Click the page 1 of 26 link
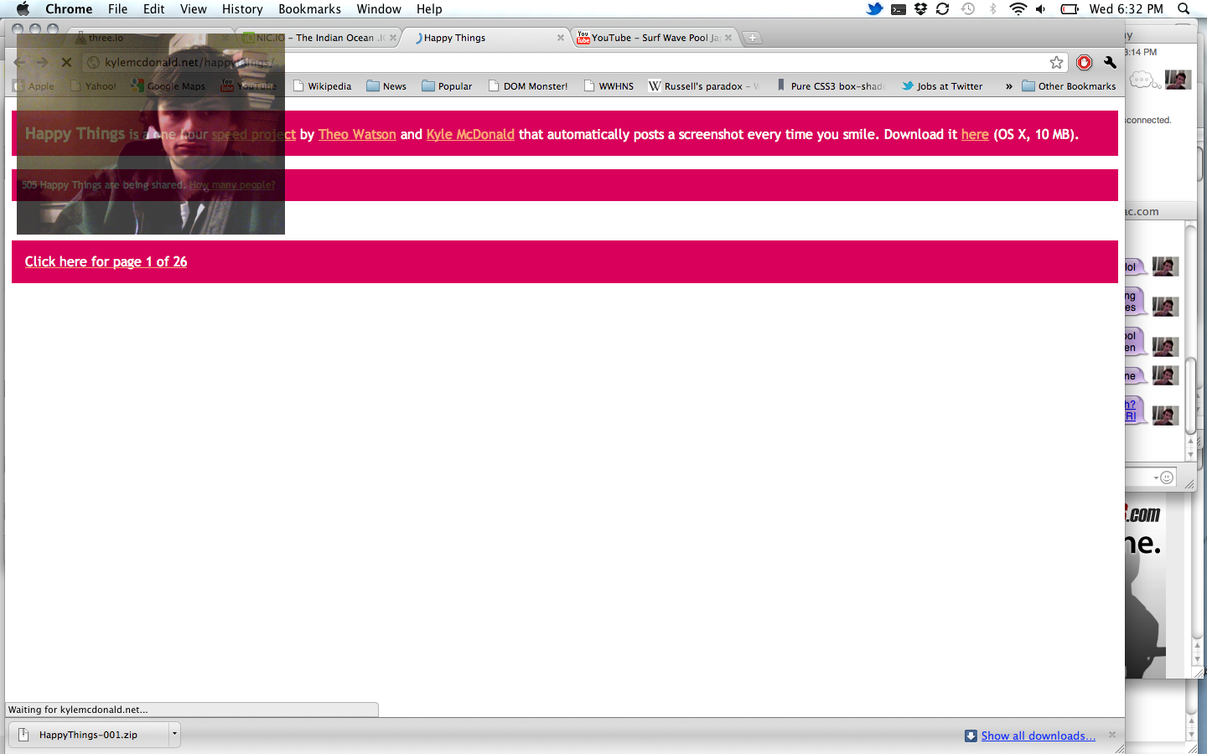The width and height of the screenshot is (1207, 754). point(106,261)
